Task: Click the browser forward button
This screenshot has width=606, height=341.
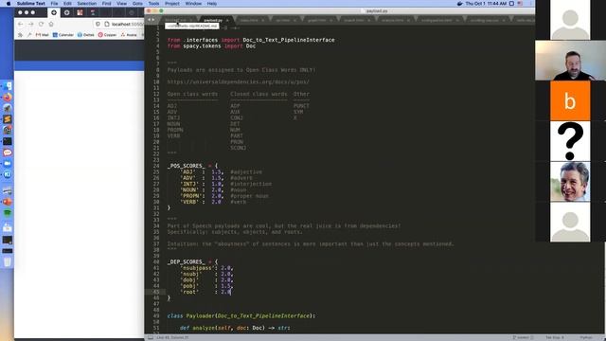Action: pyautogui.click(x=31, y=24)
